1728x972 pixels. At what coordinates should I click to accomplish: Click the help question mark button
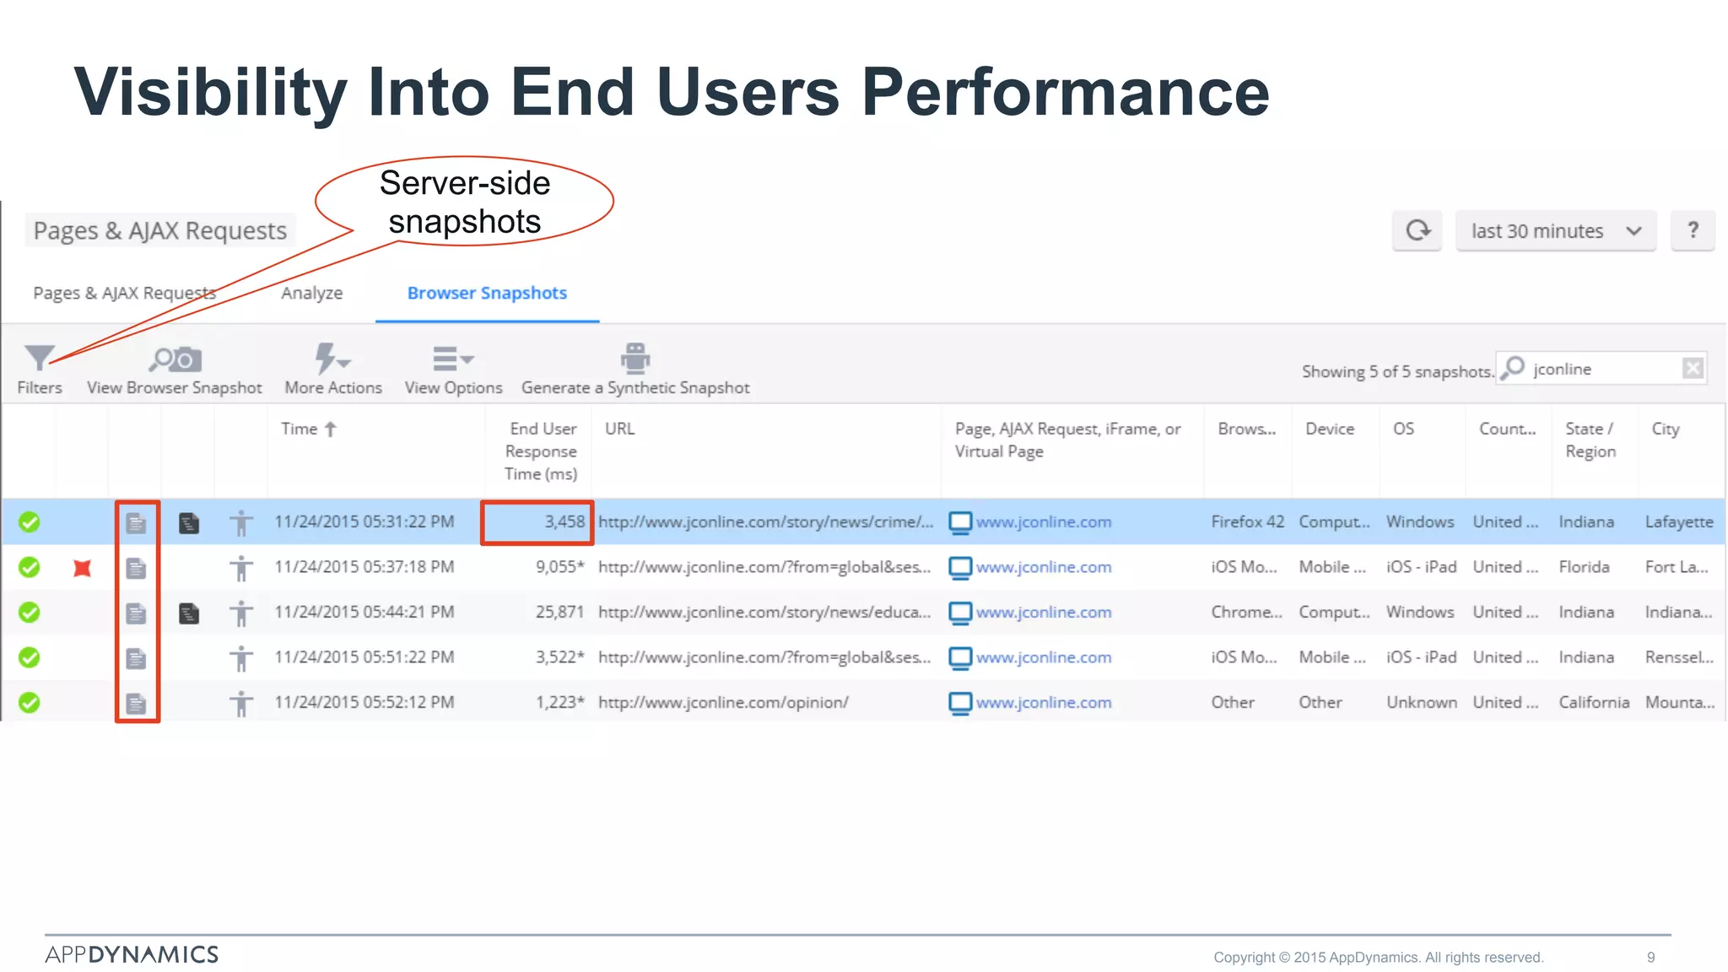(x=1693, y=230)
